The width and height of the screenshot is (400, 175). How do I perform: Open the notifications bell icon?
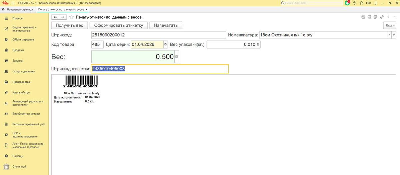pos(347,3)
